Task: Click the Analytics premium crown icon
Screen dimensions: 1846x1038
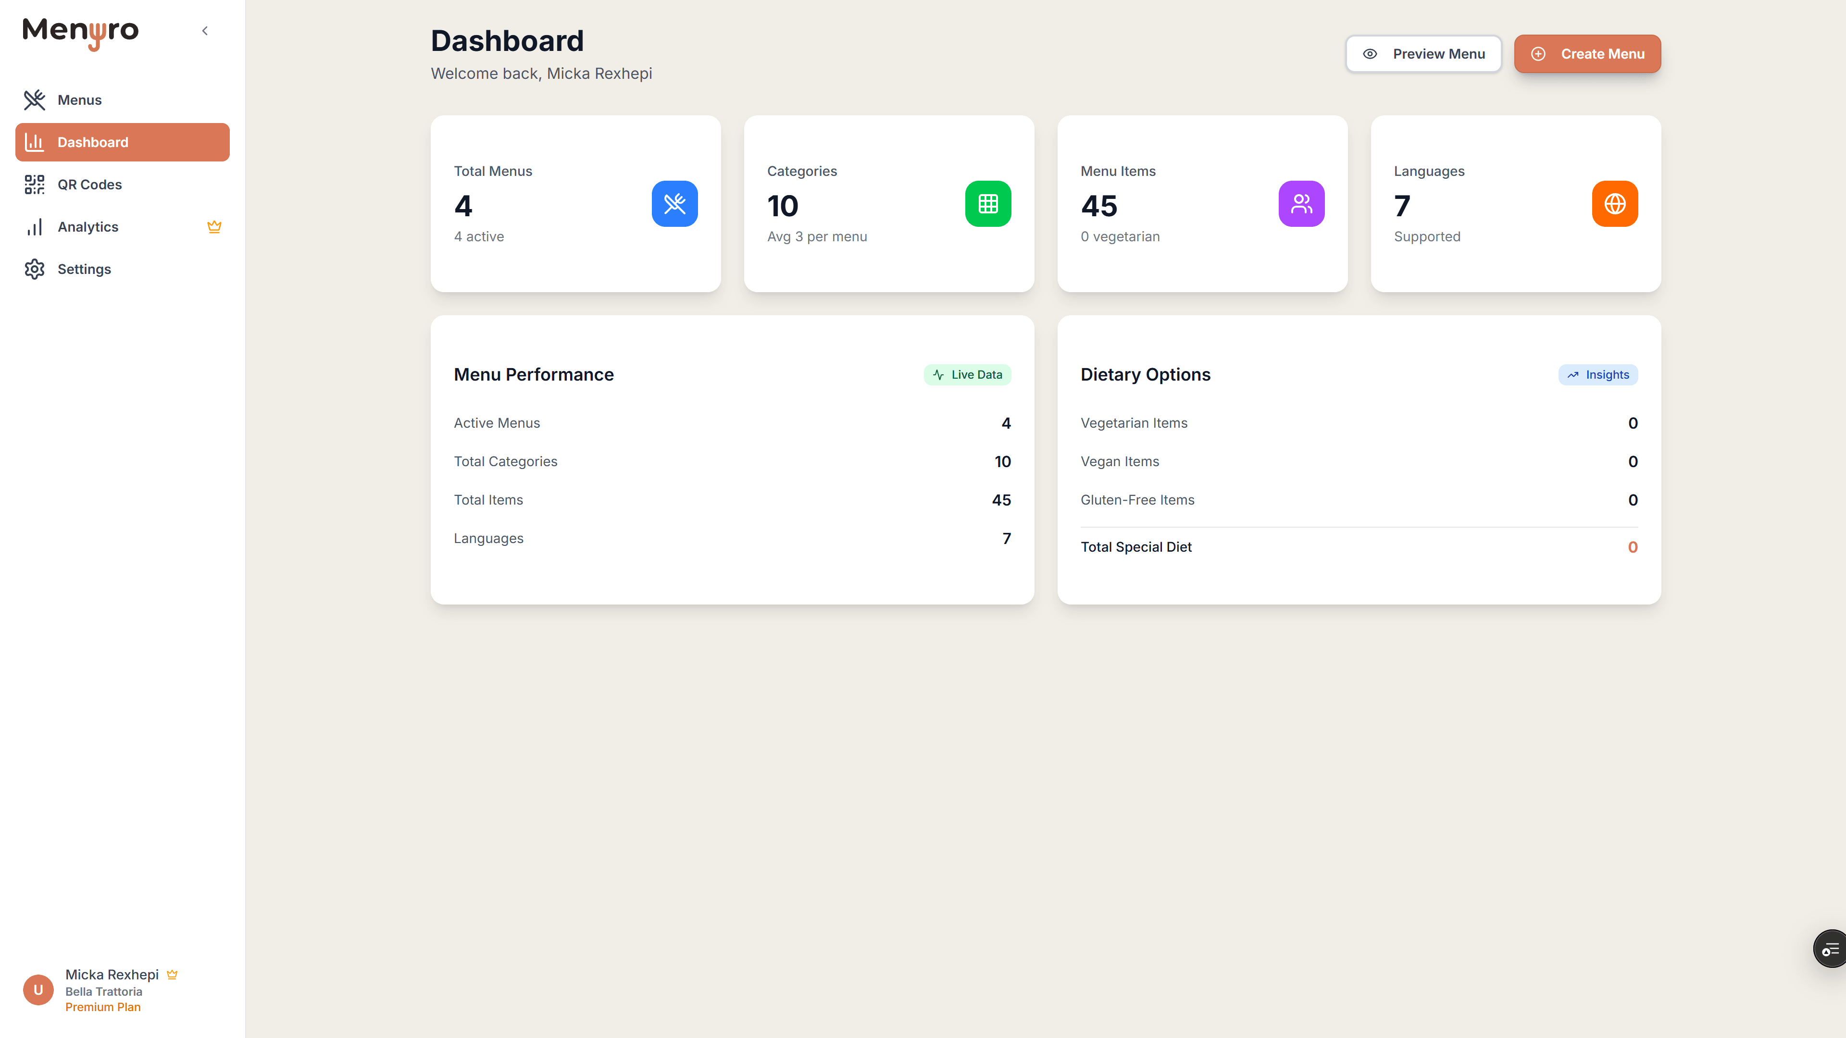Action: (213, 227)
